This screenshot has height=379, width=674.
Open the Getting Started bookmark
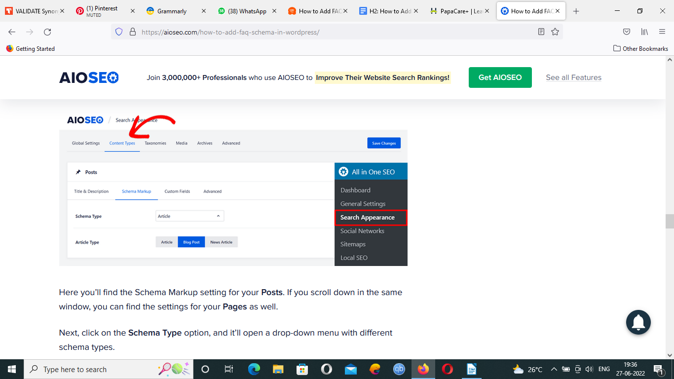click(30, 48)
